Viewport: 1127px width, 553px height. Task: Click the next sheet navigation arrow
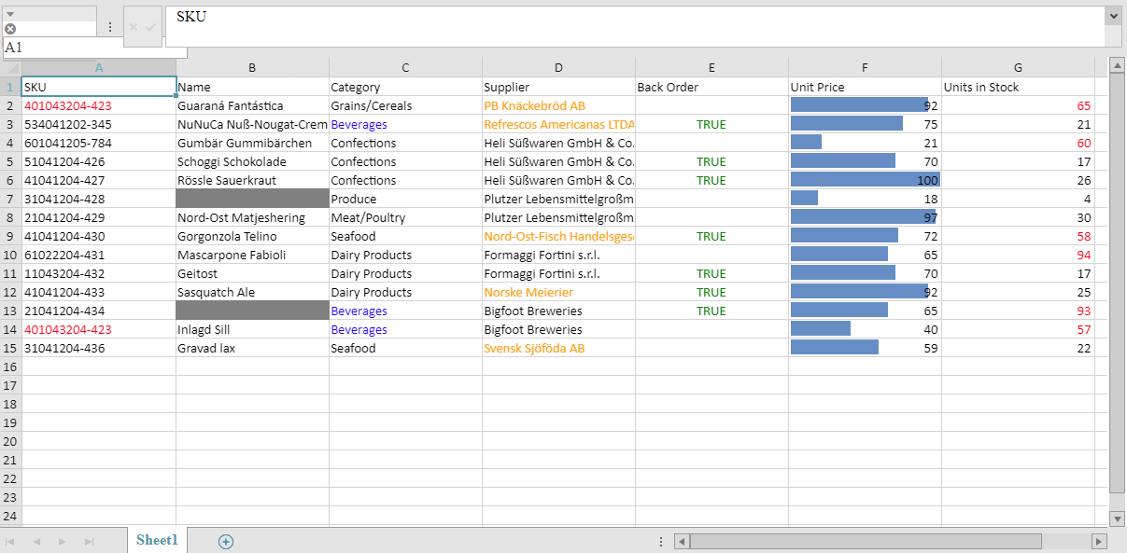[63, 541]
